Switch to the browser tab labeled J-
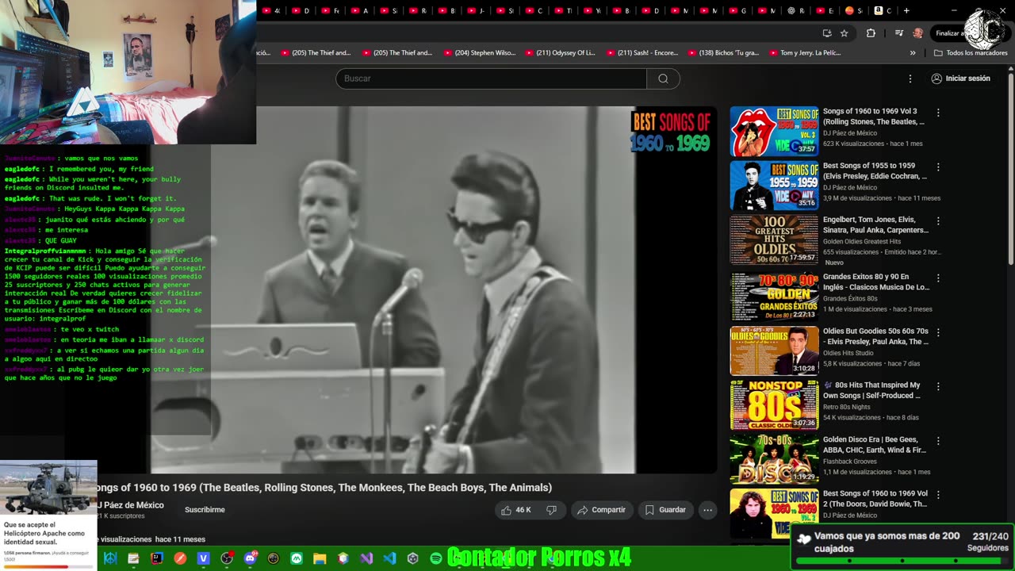1015x571 pixels. point(475,10)
